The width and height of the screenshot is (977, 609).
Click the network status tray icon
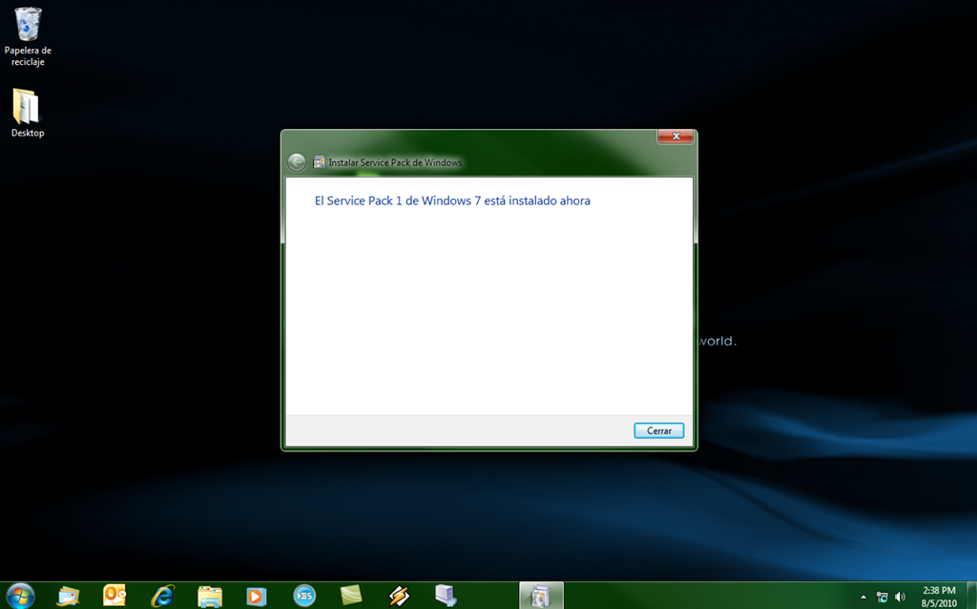(882, 597)
